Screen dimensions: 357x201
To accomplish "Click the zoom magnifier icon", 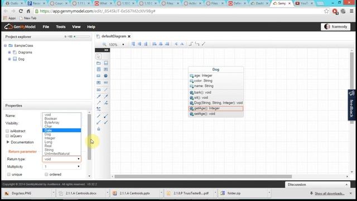I will pyautogui.click(x=104, y=44).
